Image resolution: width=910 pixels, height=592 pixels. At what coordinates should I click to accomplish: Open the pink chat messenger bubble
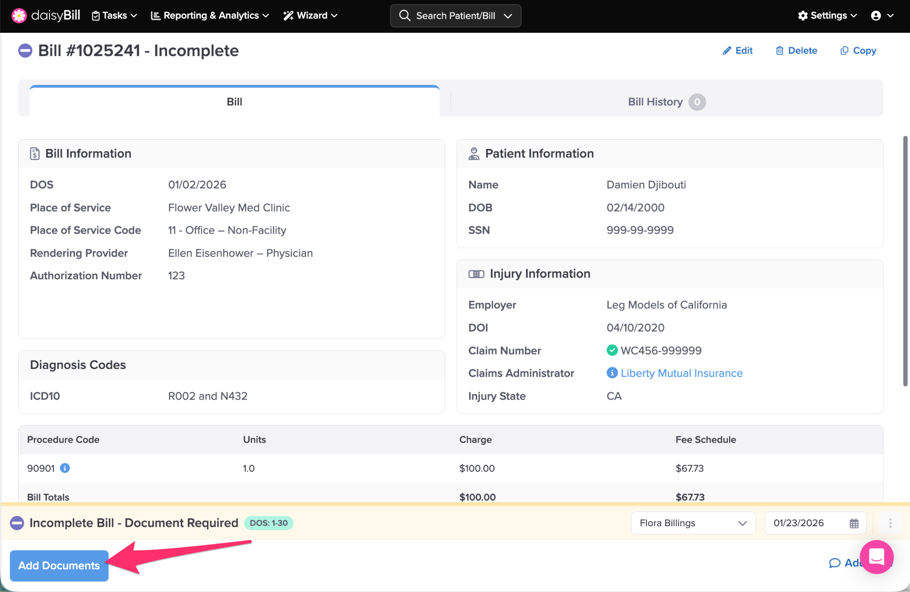tap(876, 556)
